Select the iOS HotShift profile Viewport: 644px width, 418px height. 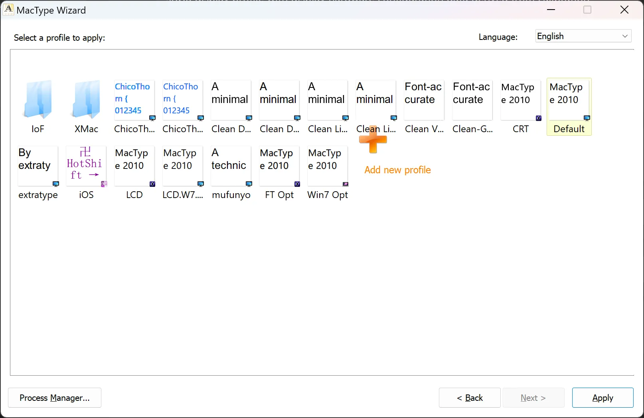pyautogui.click(x=86, y=166)
